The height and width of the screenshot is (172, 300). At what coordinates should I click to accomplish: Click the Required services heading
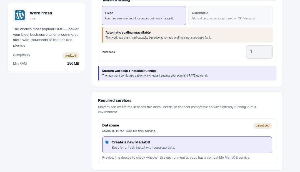pyautogui.click(x=115, y=100)
